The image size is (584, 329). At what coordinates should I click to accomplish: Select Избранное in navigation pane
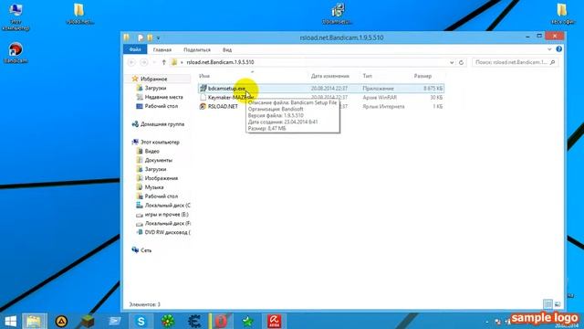pyautogui.click(x=154, y=80)
